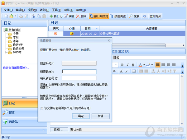
Task: Open the dropdown arrow beside open file icon
Action: pos(15,16)
